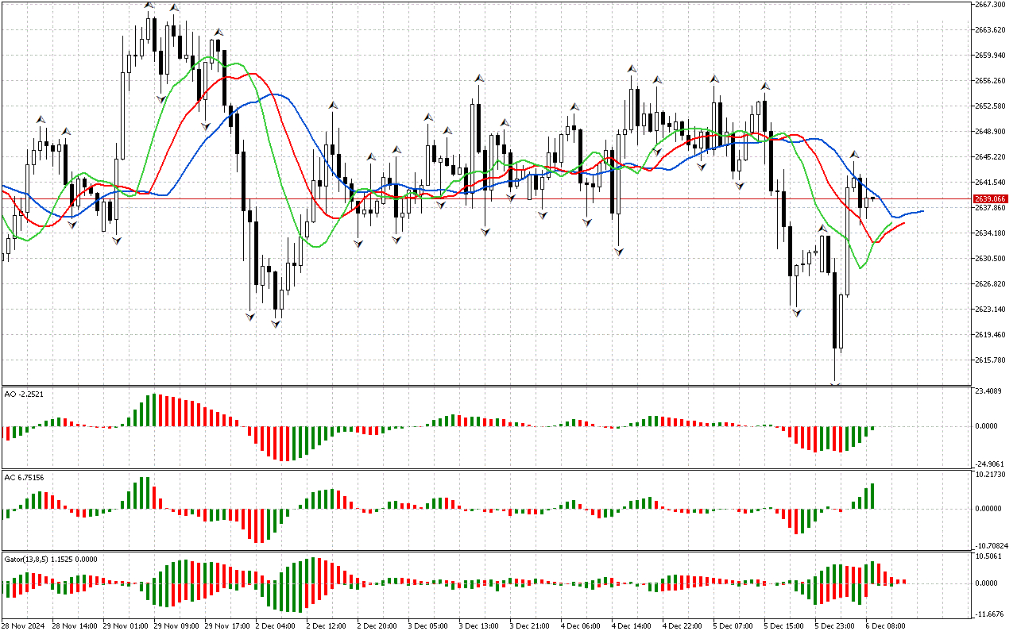Screen dimensions: 1017x635
Task: Click the 2623.140 price axis value
Action: click(x=992, y=310)
